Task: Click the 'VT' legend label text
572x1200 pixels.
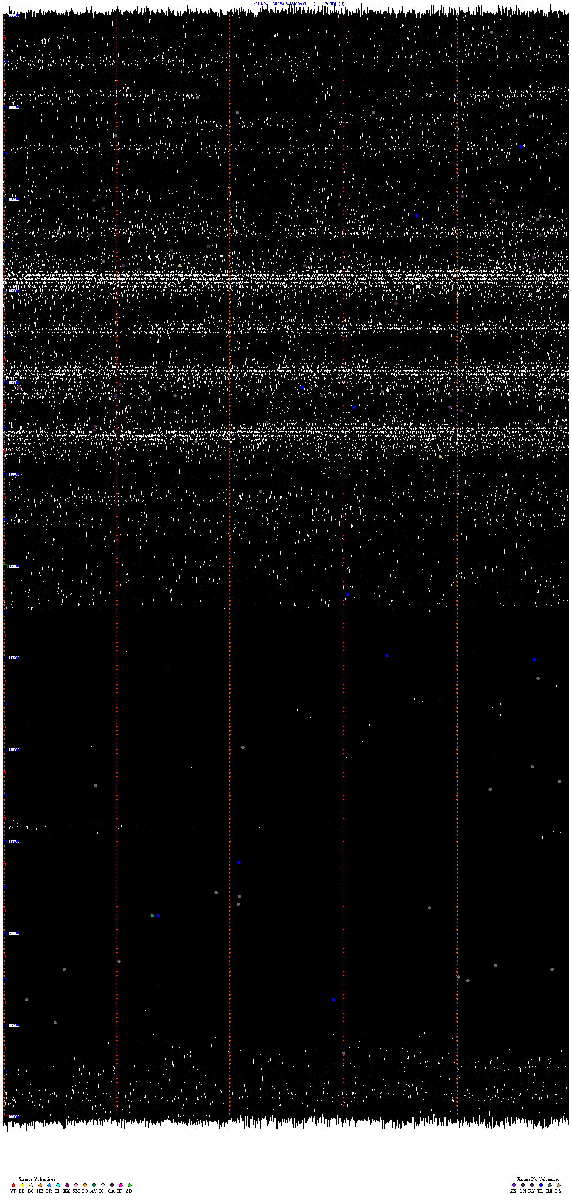Action: [x=13, y=1191]
